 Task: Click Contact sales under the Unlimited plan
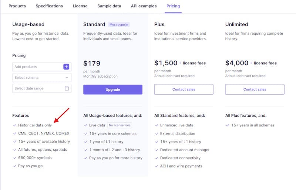click(255, 89)
